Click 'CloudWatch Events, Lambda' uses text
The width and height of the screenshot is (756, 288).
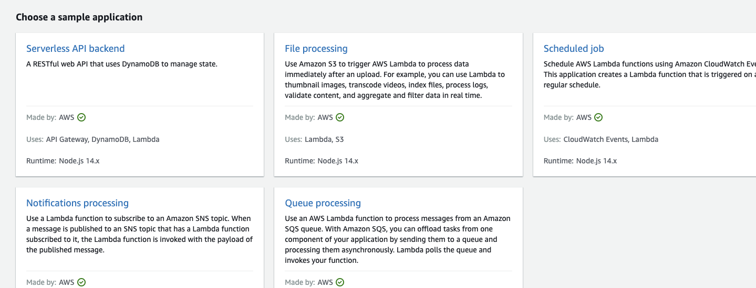pos(610,139)
